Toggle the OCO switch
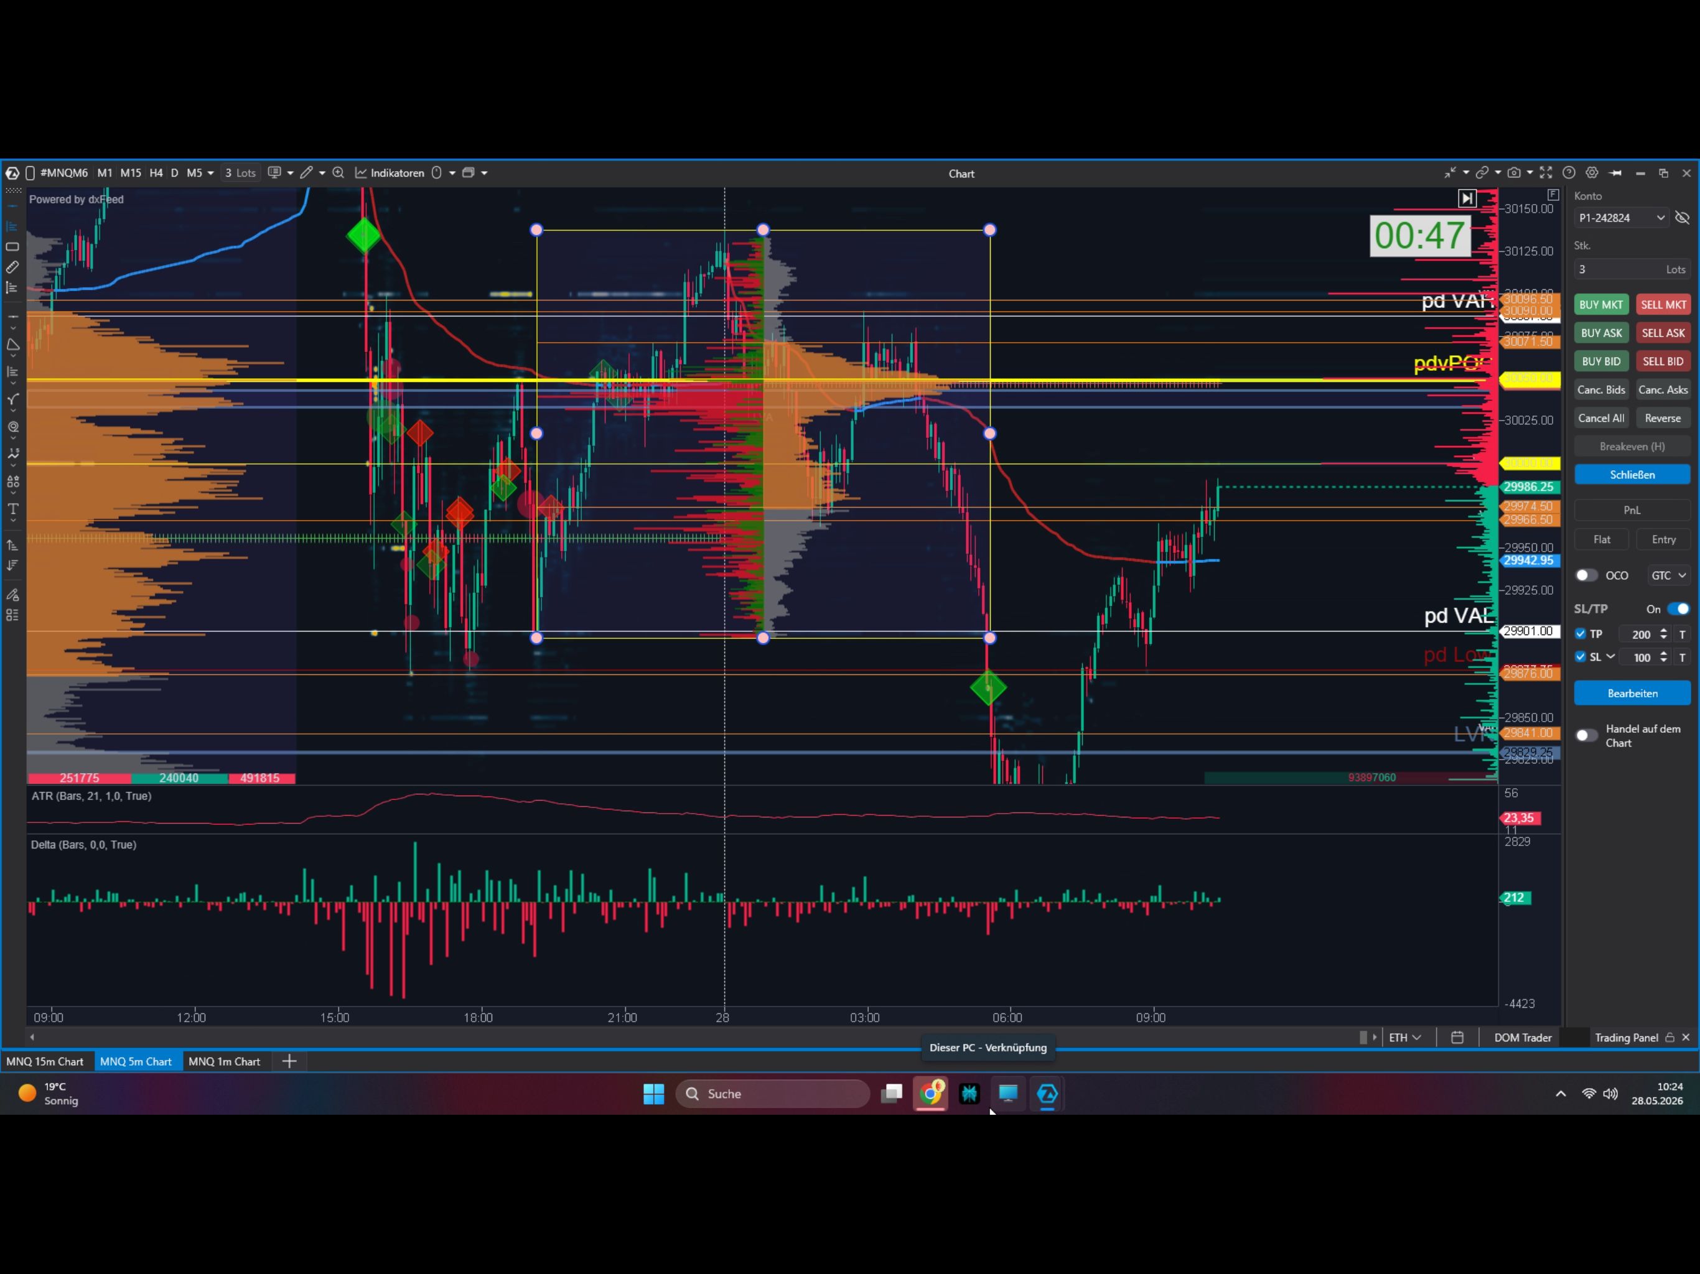 (1586, 575)
